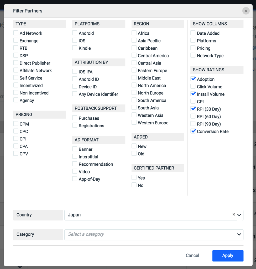Click the Japan country input field

point(147,215)
